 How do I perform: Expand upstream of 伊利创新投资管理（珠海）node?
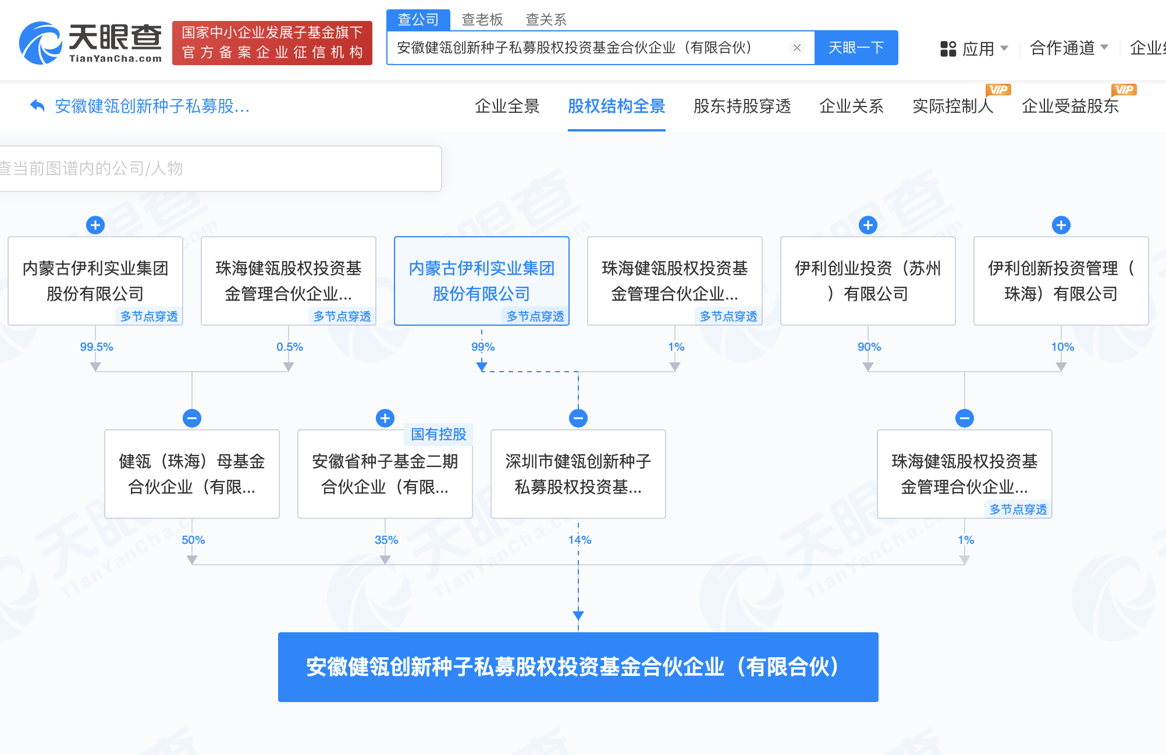click(1061, 225)
